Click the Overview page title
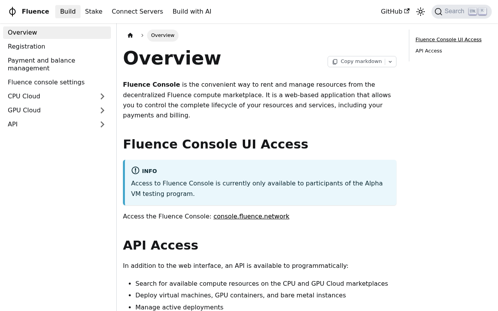This screenshot has height=311, width=498. tap(172, 58)
